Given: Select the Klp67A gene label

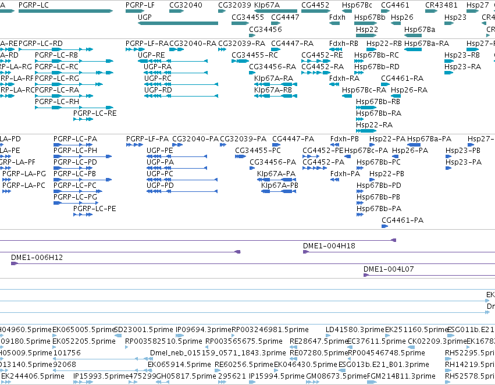Looking at the screenshot, I should pos(267,5).
